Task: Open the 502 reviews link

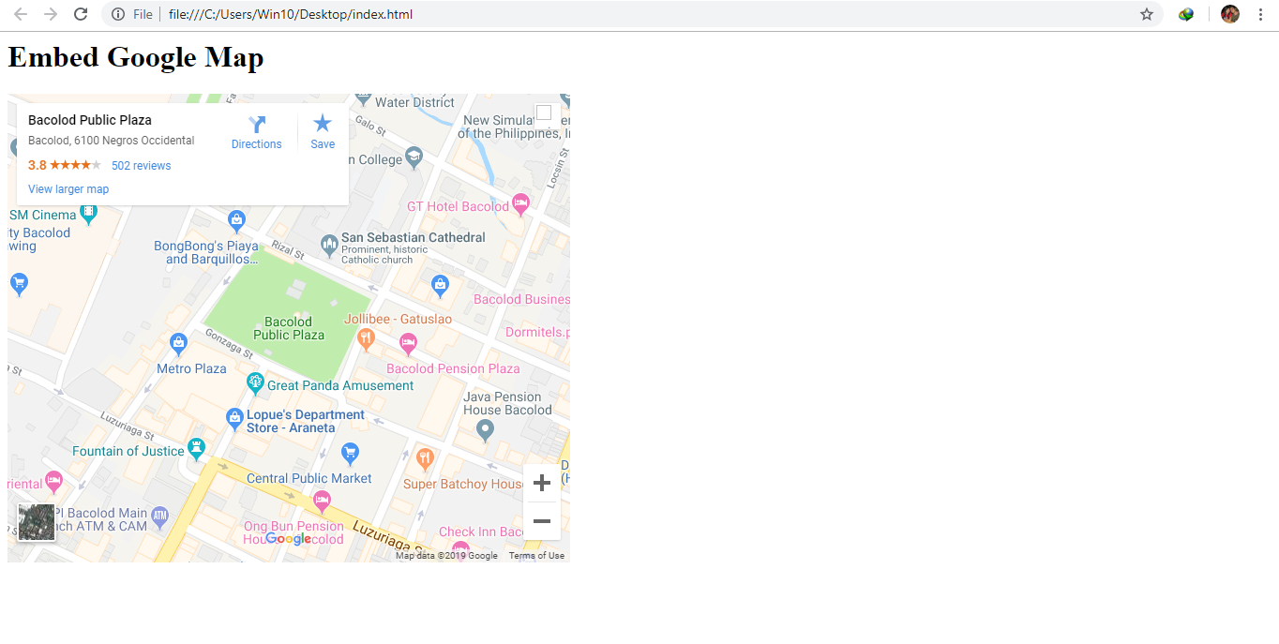Action: click(x=142, y=166)
